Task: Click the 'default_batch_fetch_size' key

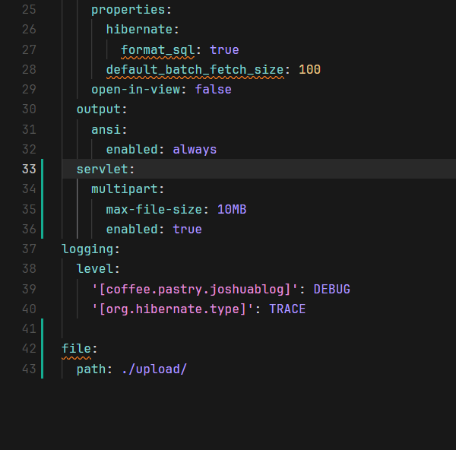Action: coord(195,70)
